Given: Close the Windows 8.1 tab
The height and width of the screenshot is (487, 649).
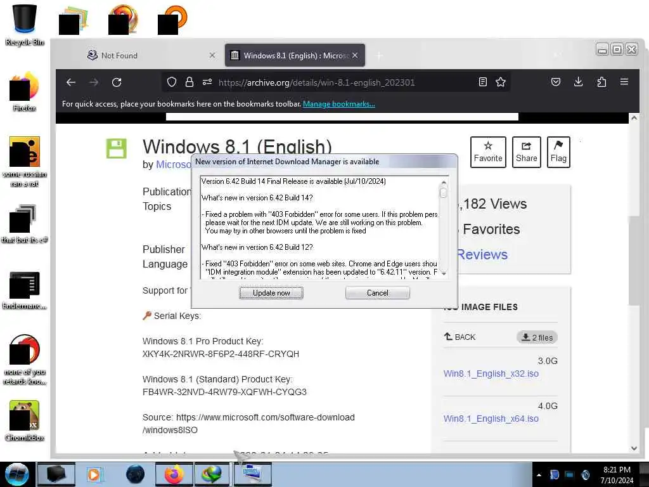Looking at the screenshot, I should 355,56.
